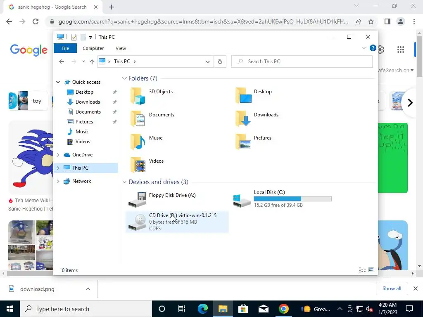Open the View ribbon tab
423x317 pixels.
(x=121, y=48)
